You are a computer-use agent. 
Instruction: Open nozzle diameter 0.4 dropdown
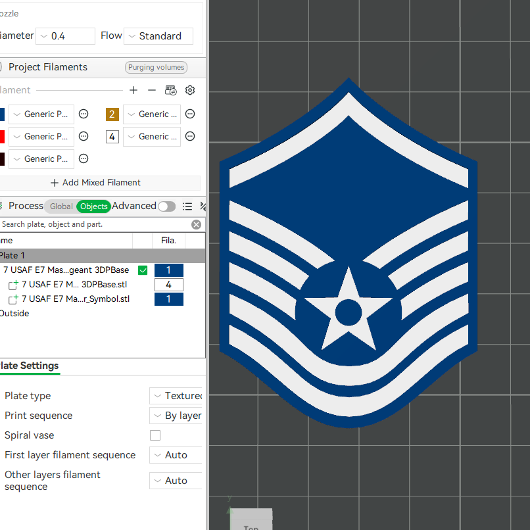tap(66, 36)
